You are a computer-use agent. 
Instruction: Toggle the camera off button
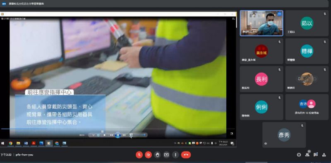point(148,155)
